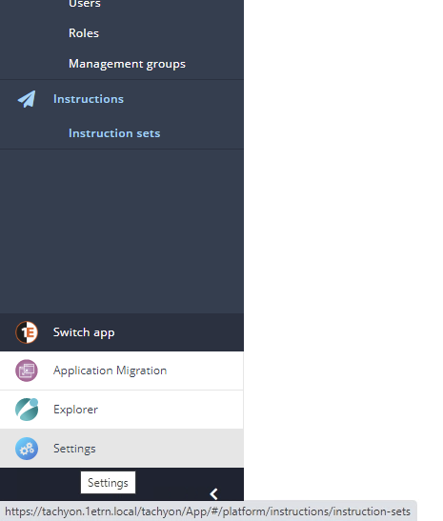Open the Users page

point(85,4)
